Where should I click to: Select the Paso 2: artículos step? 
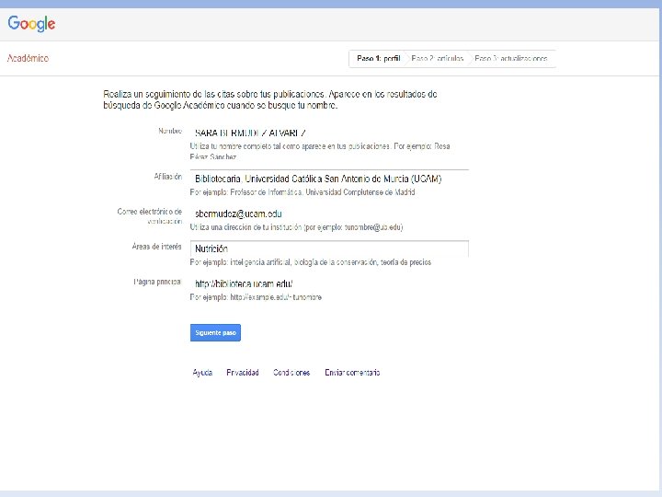tap(438, 58)
